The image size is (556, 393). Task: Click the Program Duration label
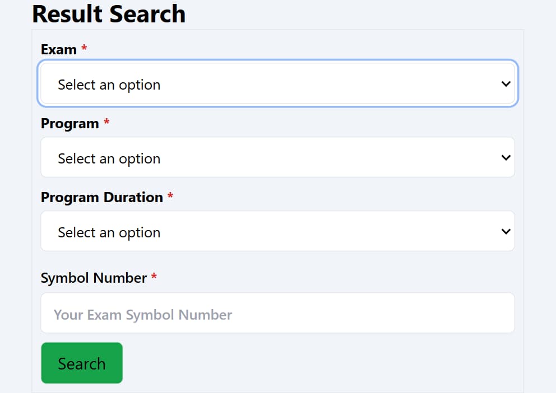coord(103,197)
